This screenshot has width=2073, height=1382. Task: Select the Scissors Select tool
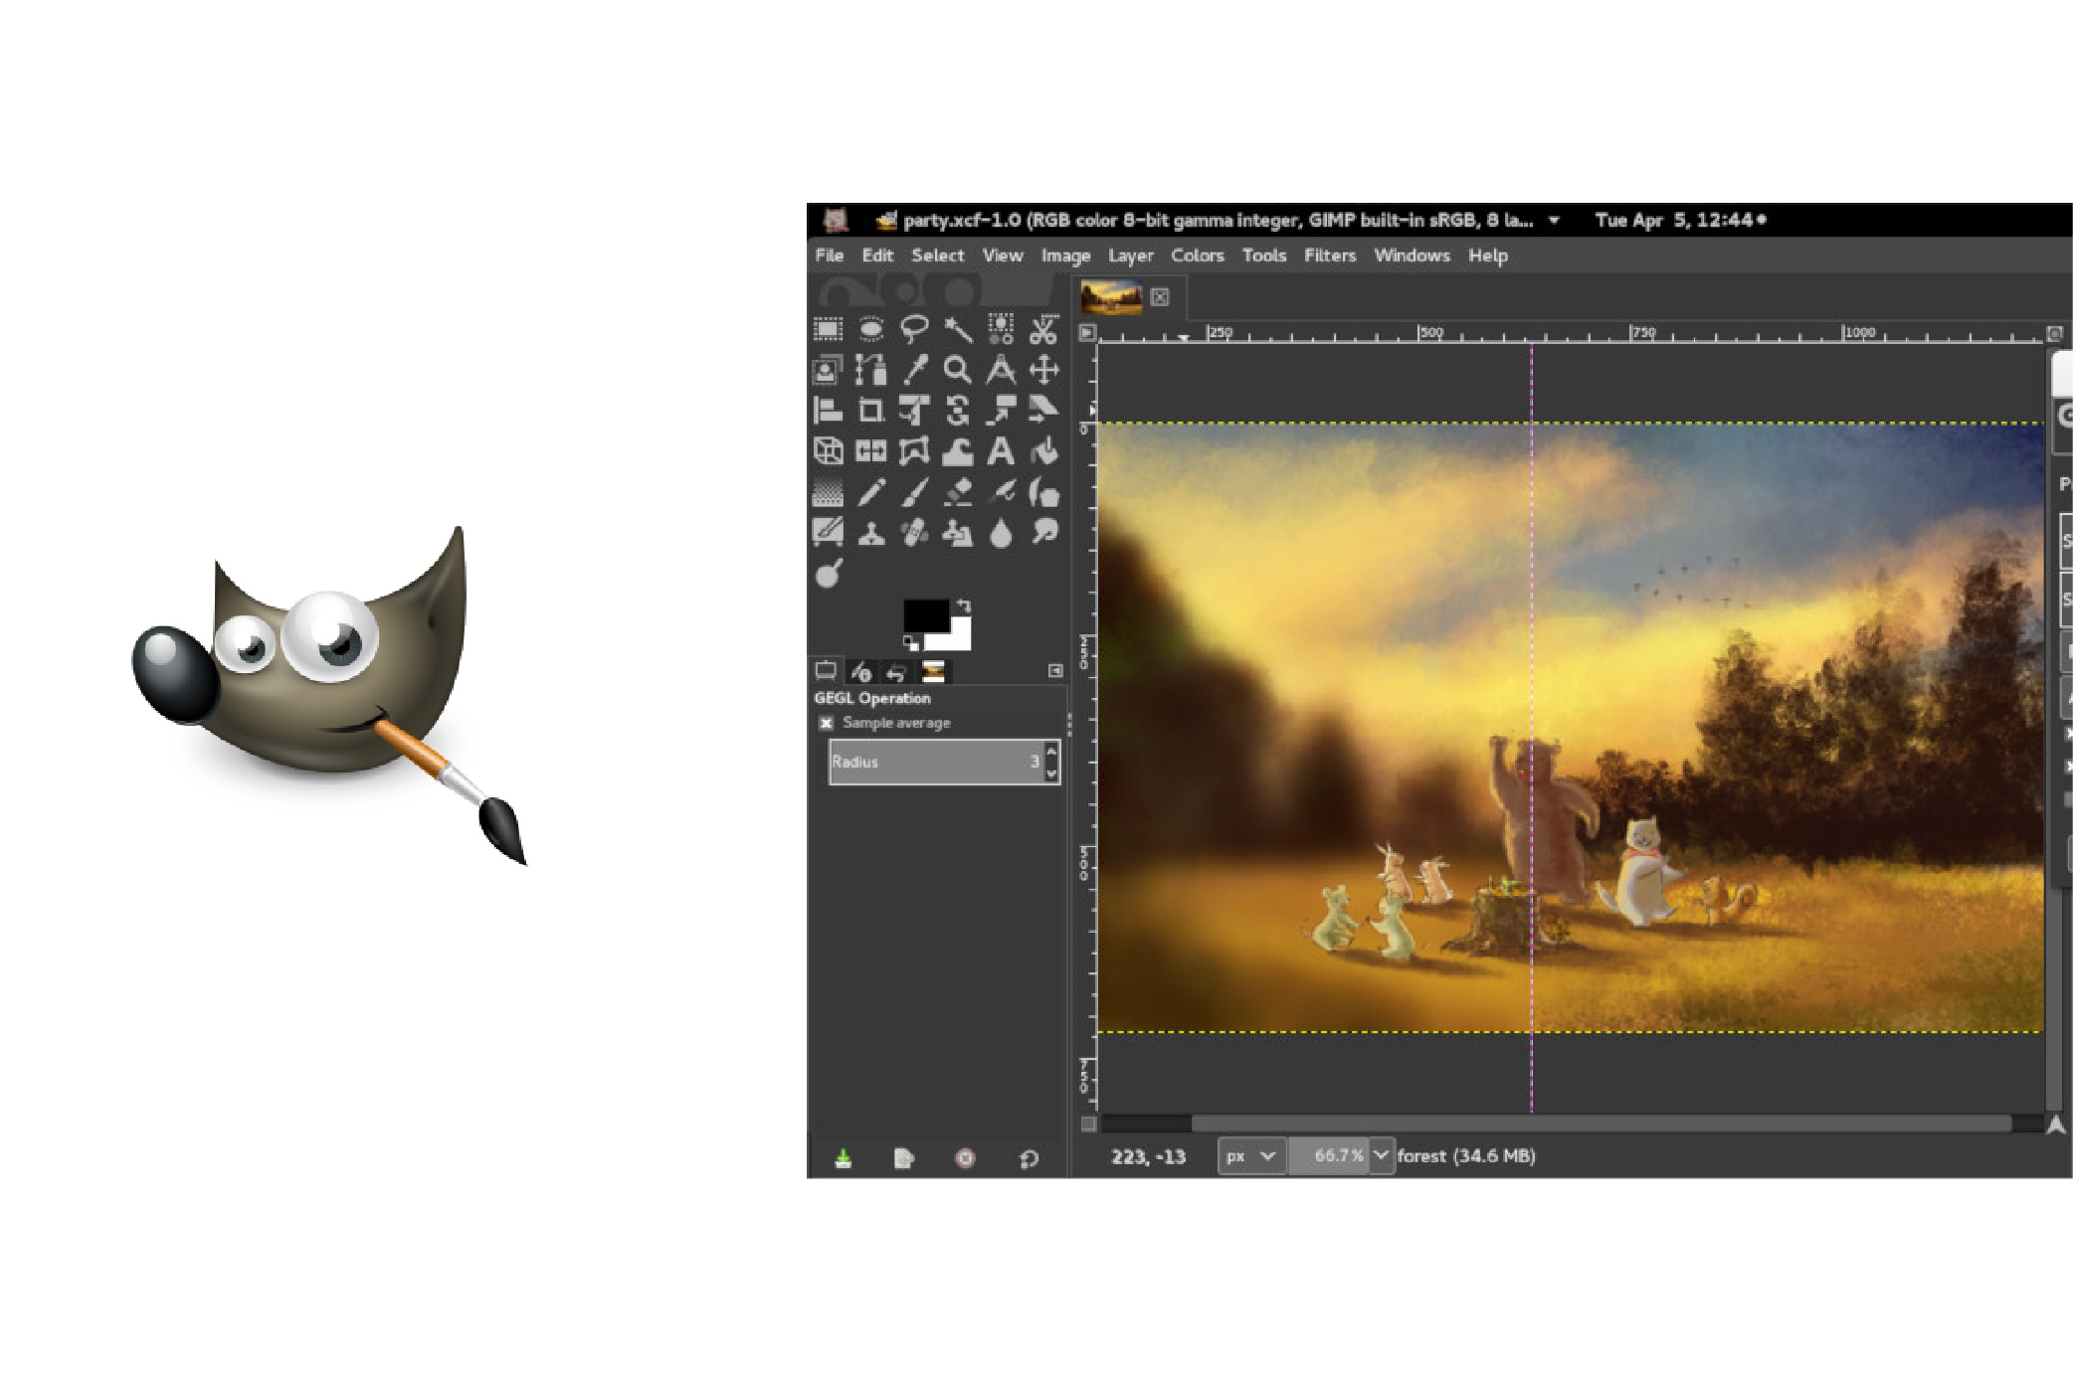tap(1043, 329)
